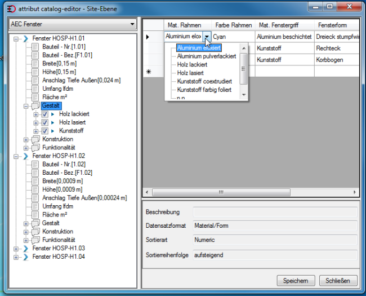366x296 pixels.
Task: Click the horizontal scrollbar thumb of the grid
Action: click(221, 192)
